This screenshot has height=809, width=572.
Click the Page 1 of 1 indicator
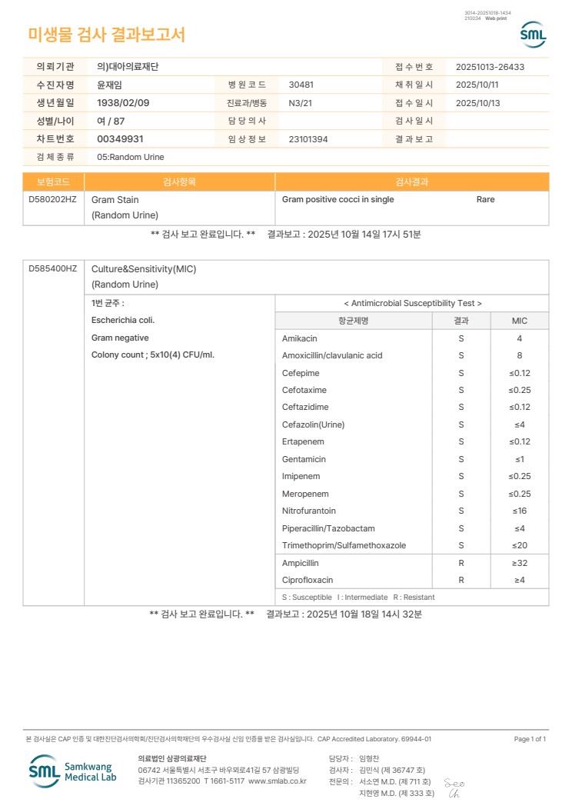click(x=530, y=739)
